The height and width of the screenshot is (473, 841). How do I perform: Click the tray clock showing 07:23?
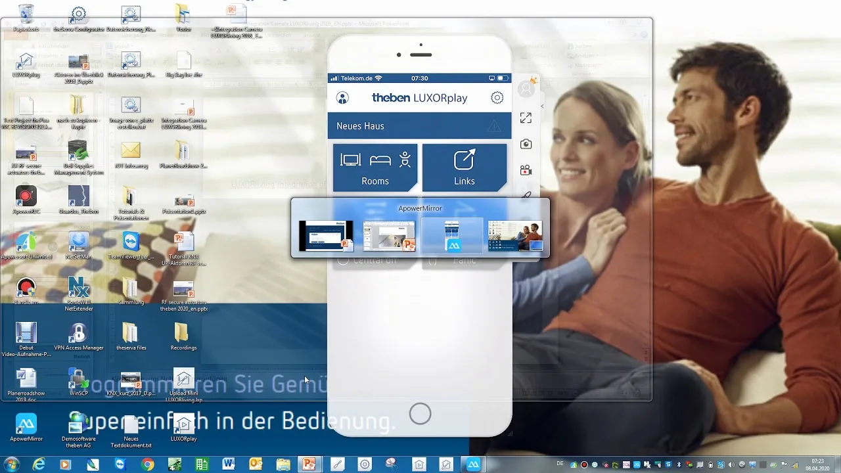[x=817, y=464]
